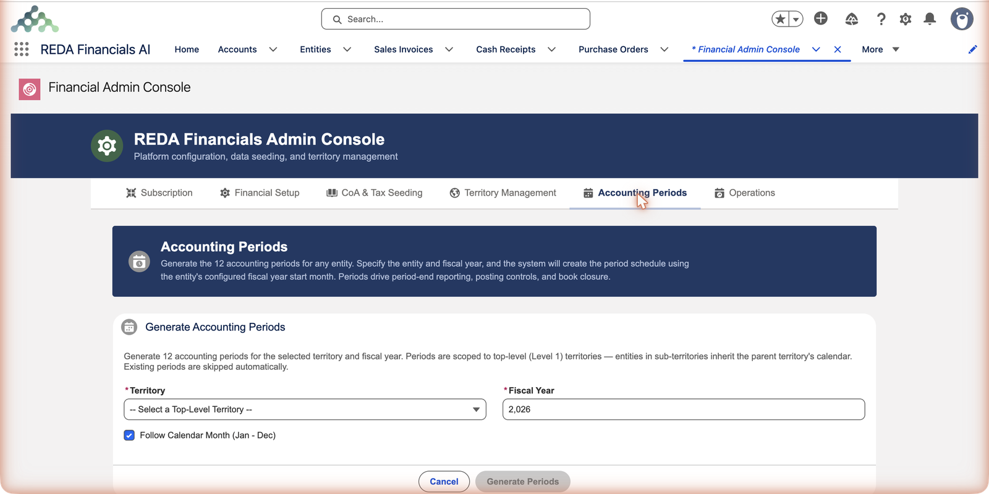The width and height of the screenshot is (989, 494).
Task: Close the Financial Admin Console tab
Action: click(x=838, y=49)
